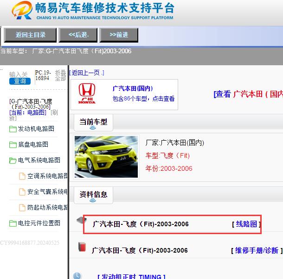The image size is (283, 279).
Task: Collapse the 电气系统电路图 open folder icon
Action: pos(13,160)
